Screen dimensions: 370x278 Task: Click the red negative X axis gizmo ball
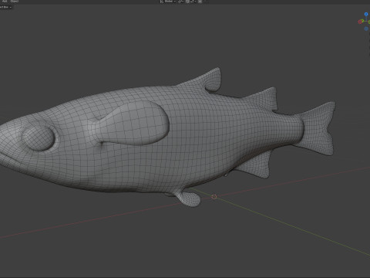pos(360,22)
